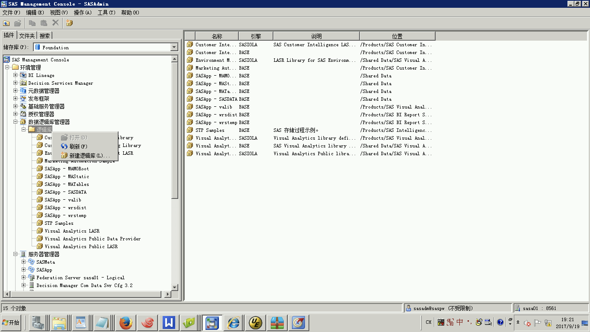Viewport: 590px width, 332px height.
Task: Click the refresh icon in the context menu
Action: (x=64, y=147)
